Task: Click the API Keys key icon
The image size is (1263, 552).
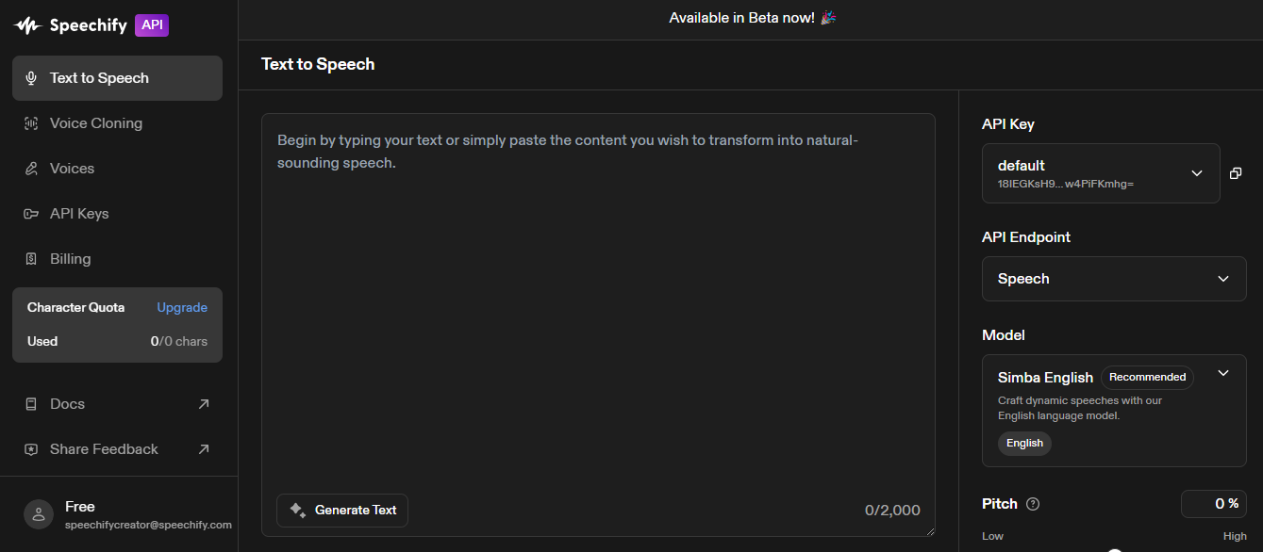Action: point(31,214)
